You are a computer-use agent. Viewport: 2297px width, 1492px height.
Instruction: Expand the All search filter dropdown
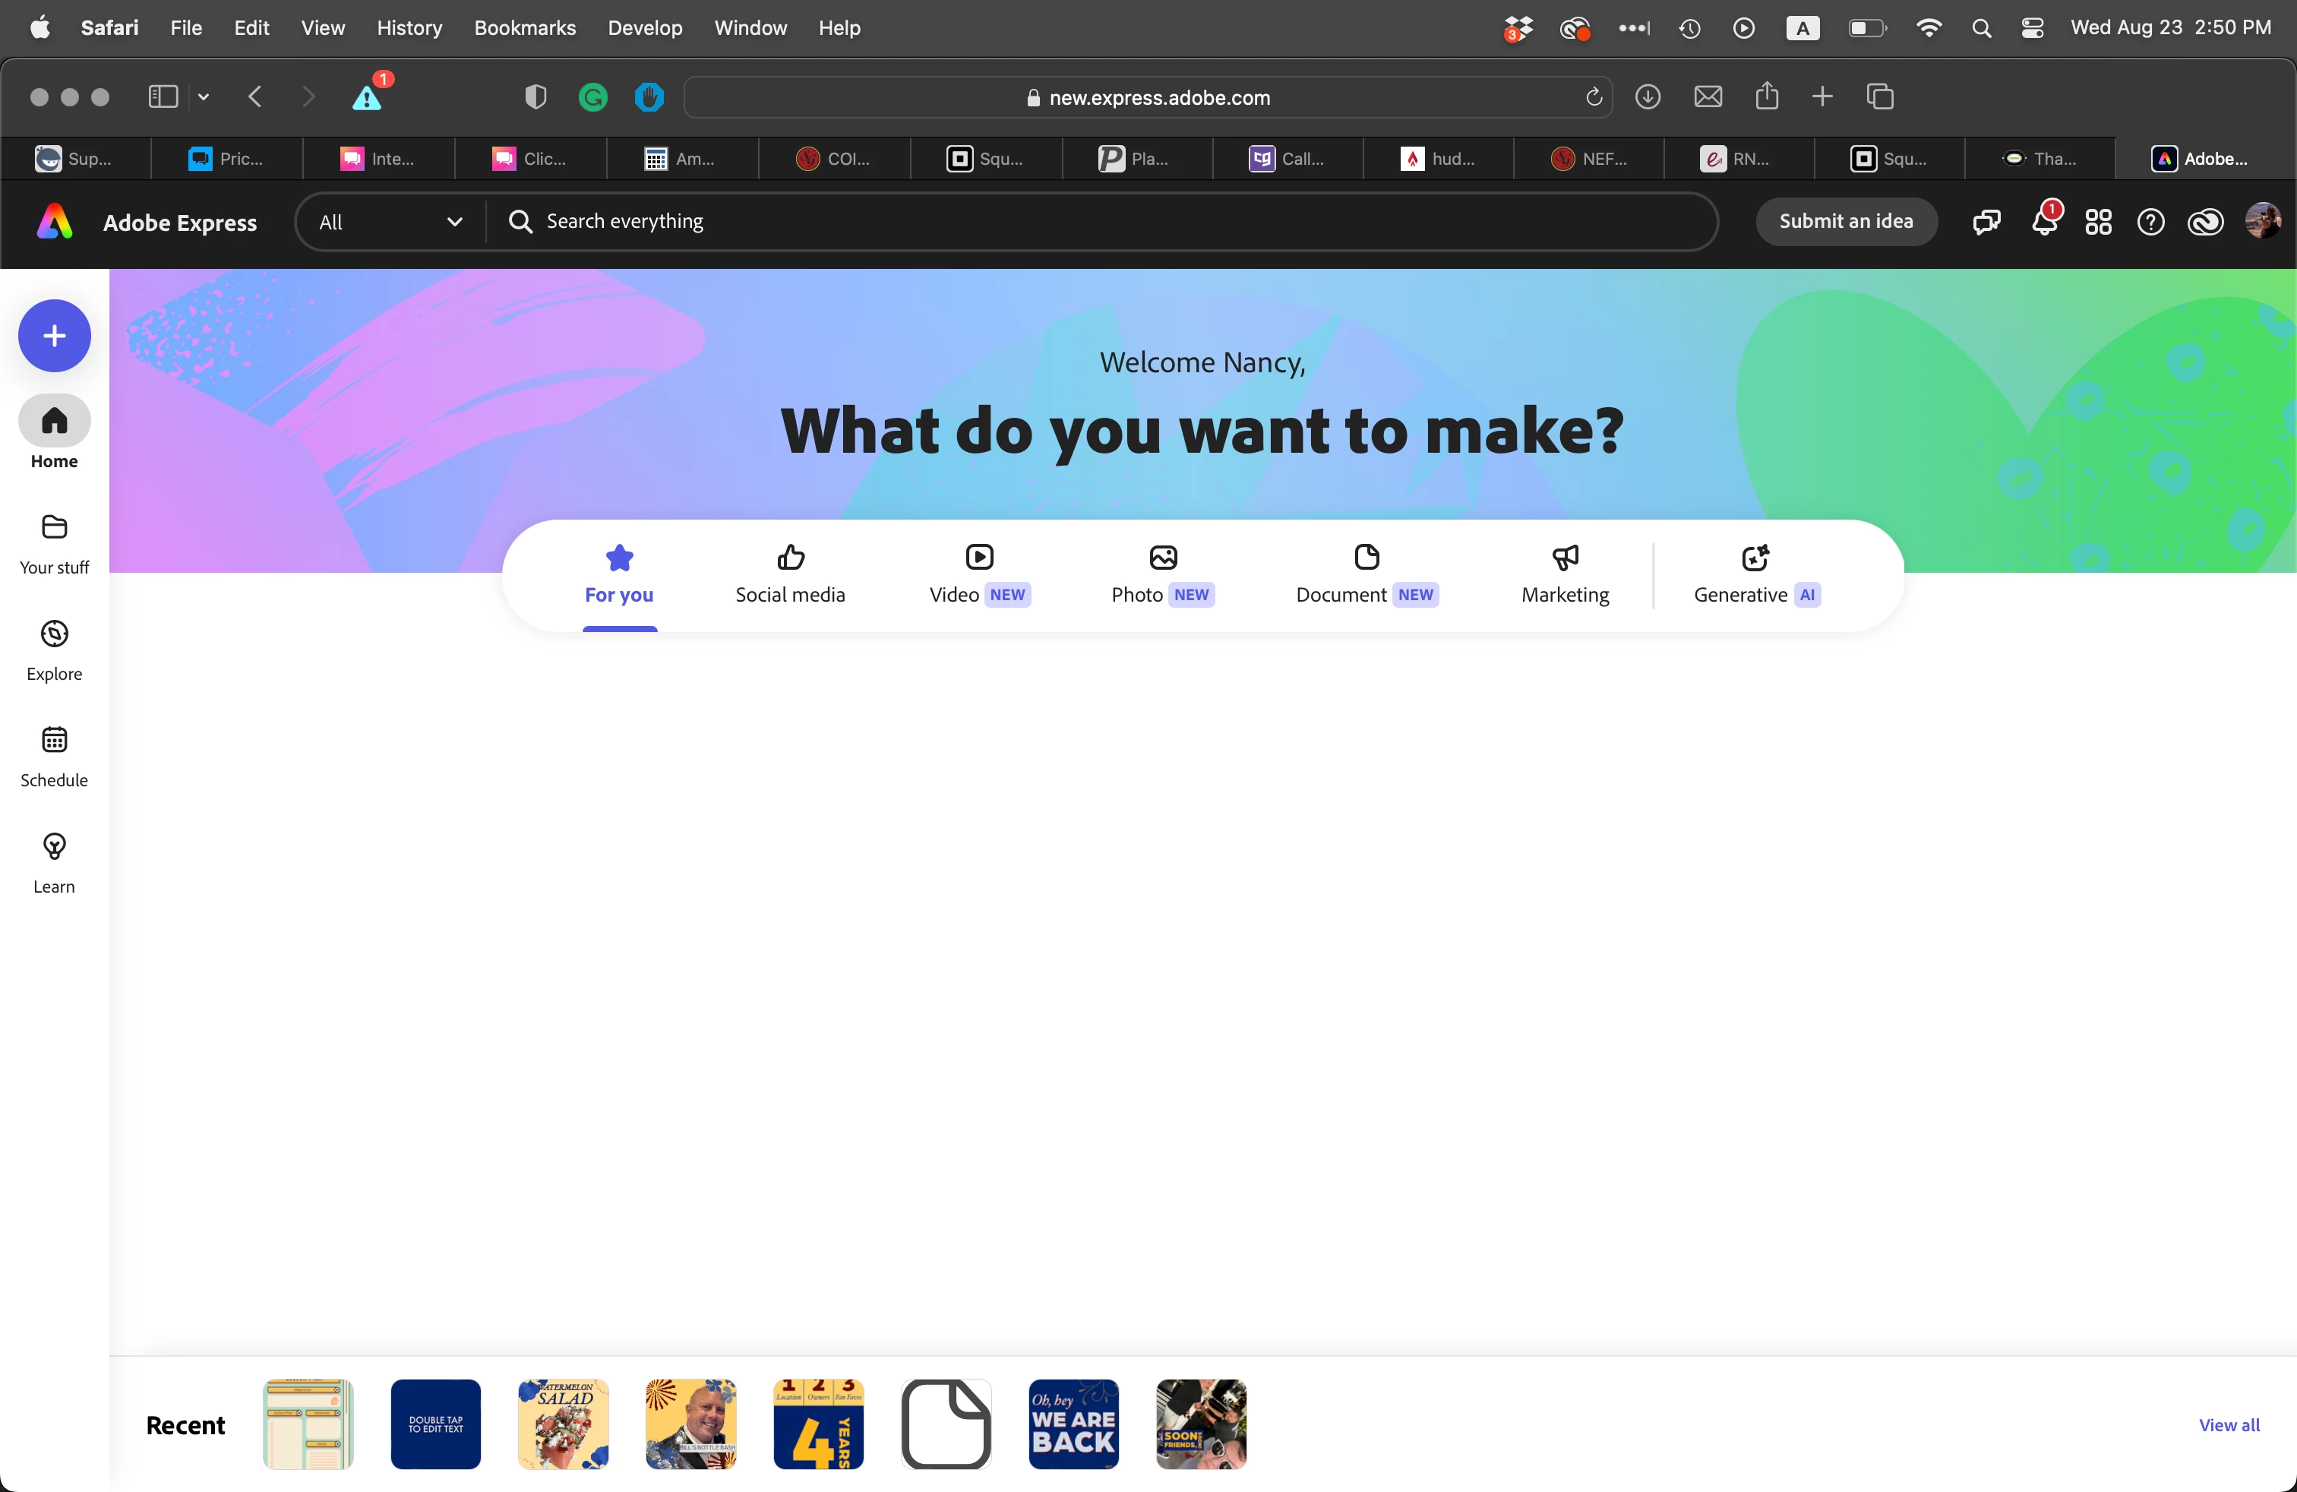[x=390, y=222]
